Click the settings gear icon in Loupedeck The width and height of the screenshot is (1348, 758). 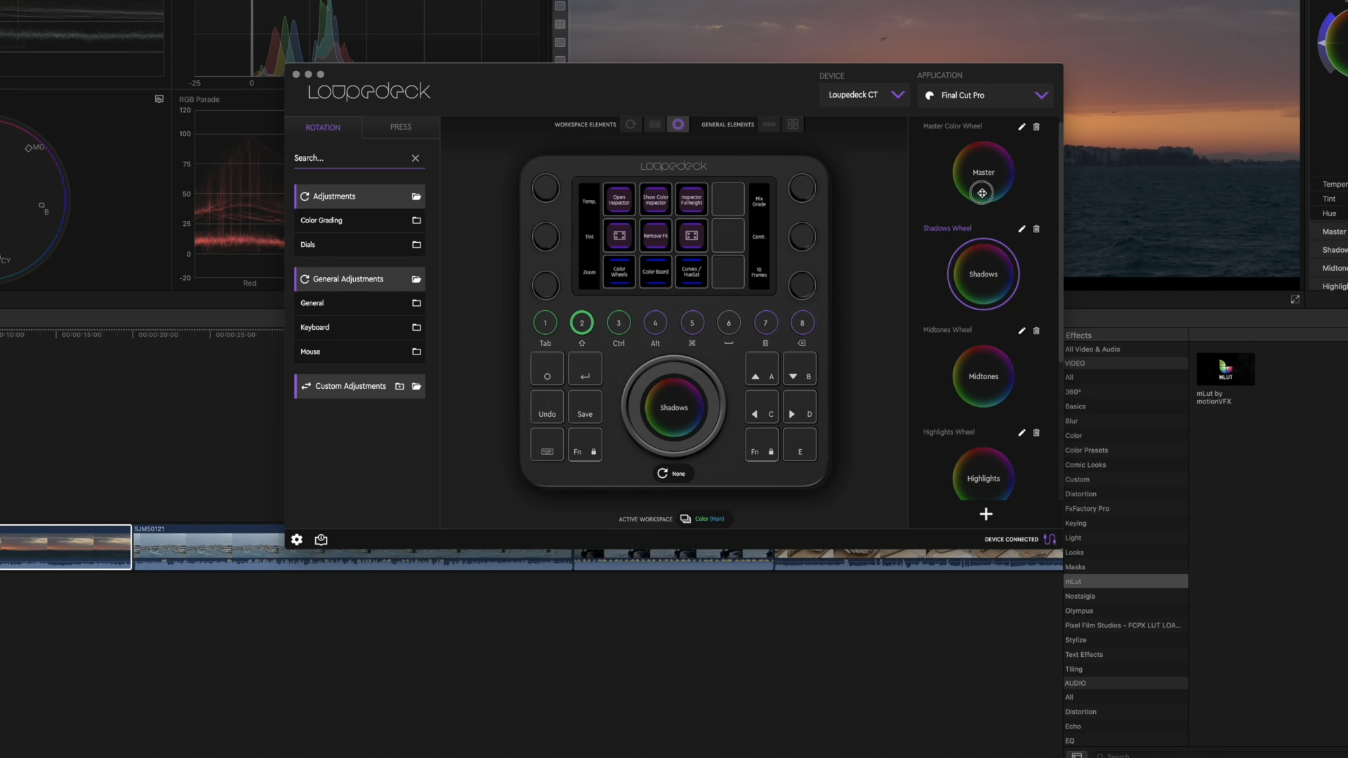click(x=297, y=540)
